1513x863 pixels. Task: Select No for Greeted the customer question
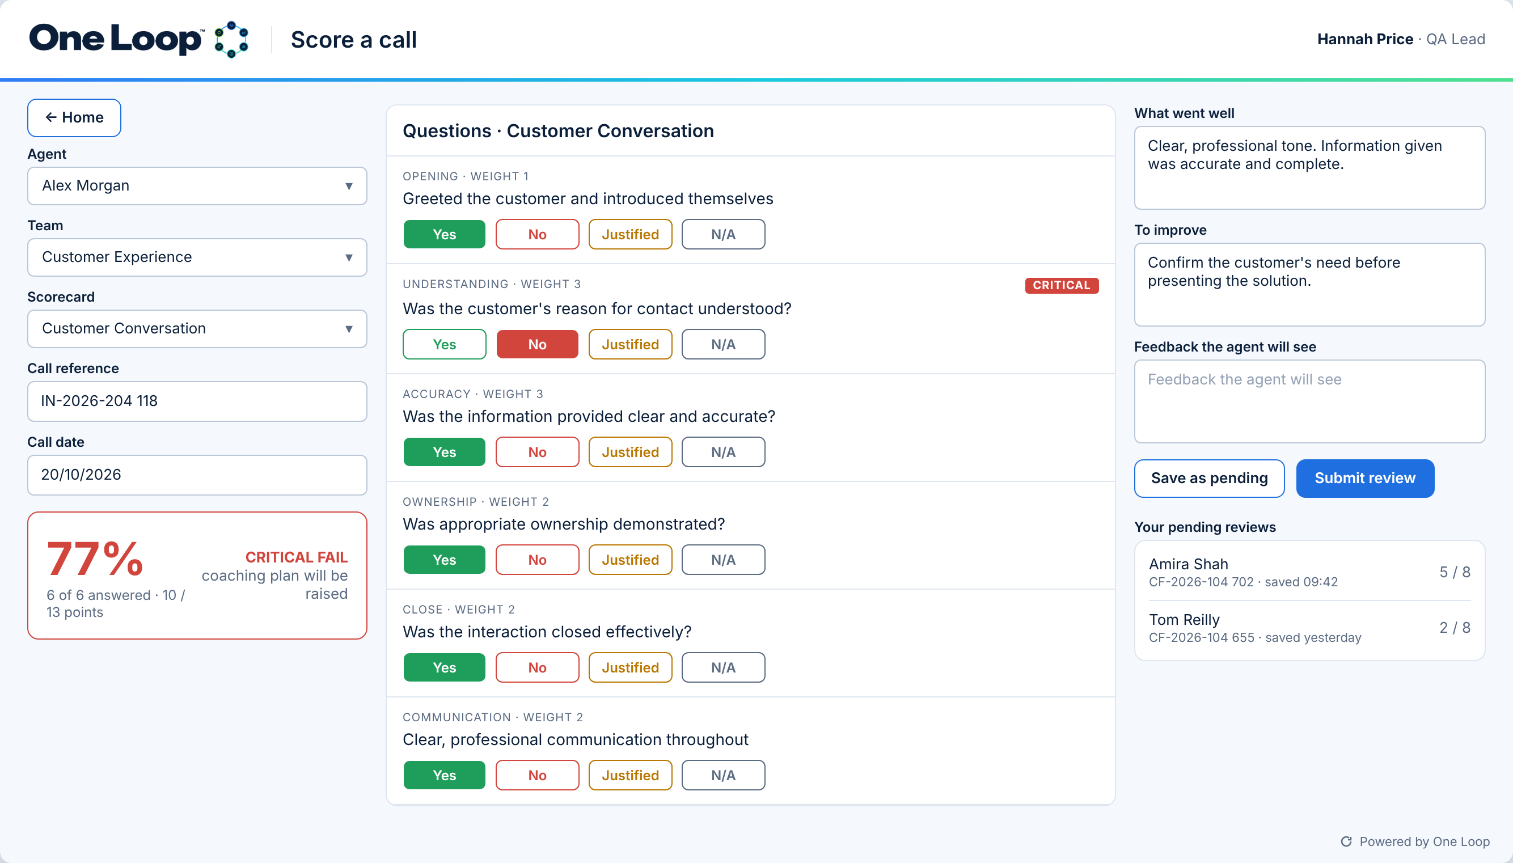click(x=538, y=234)
